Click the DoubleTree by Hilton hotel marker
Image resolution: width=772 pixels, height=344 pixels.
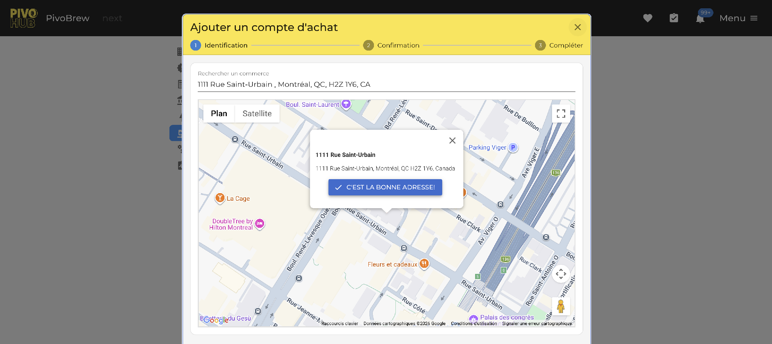tap(260, 224)
